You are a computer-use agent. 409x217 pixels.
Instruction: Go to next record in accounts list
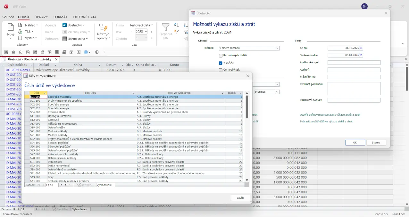[62, 185]
